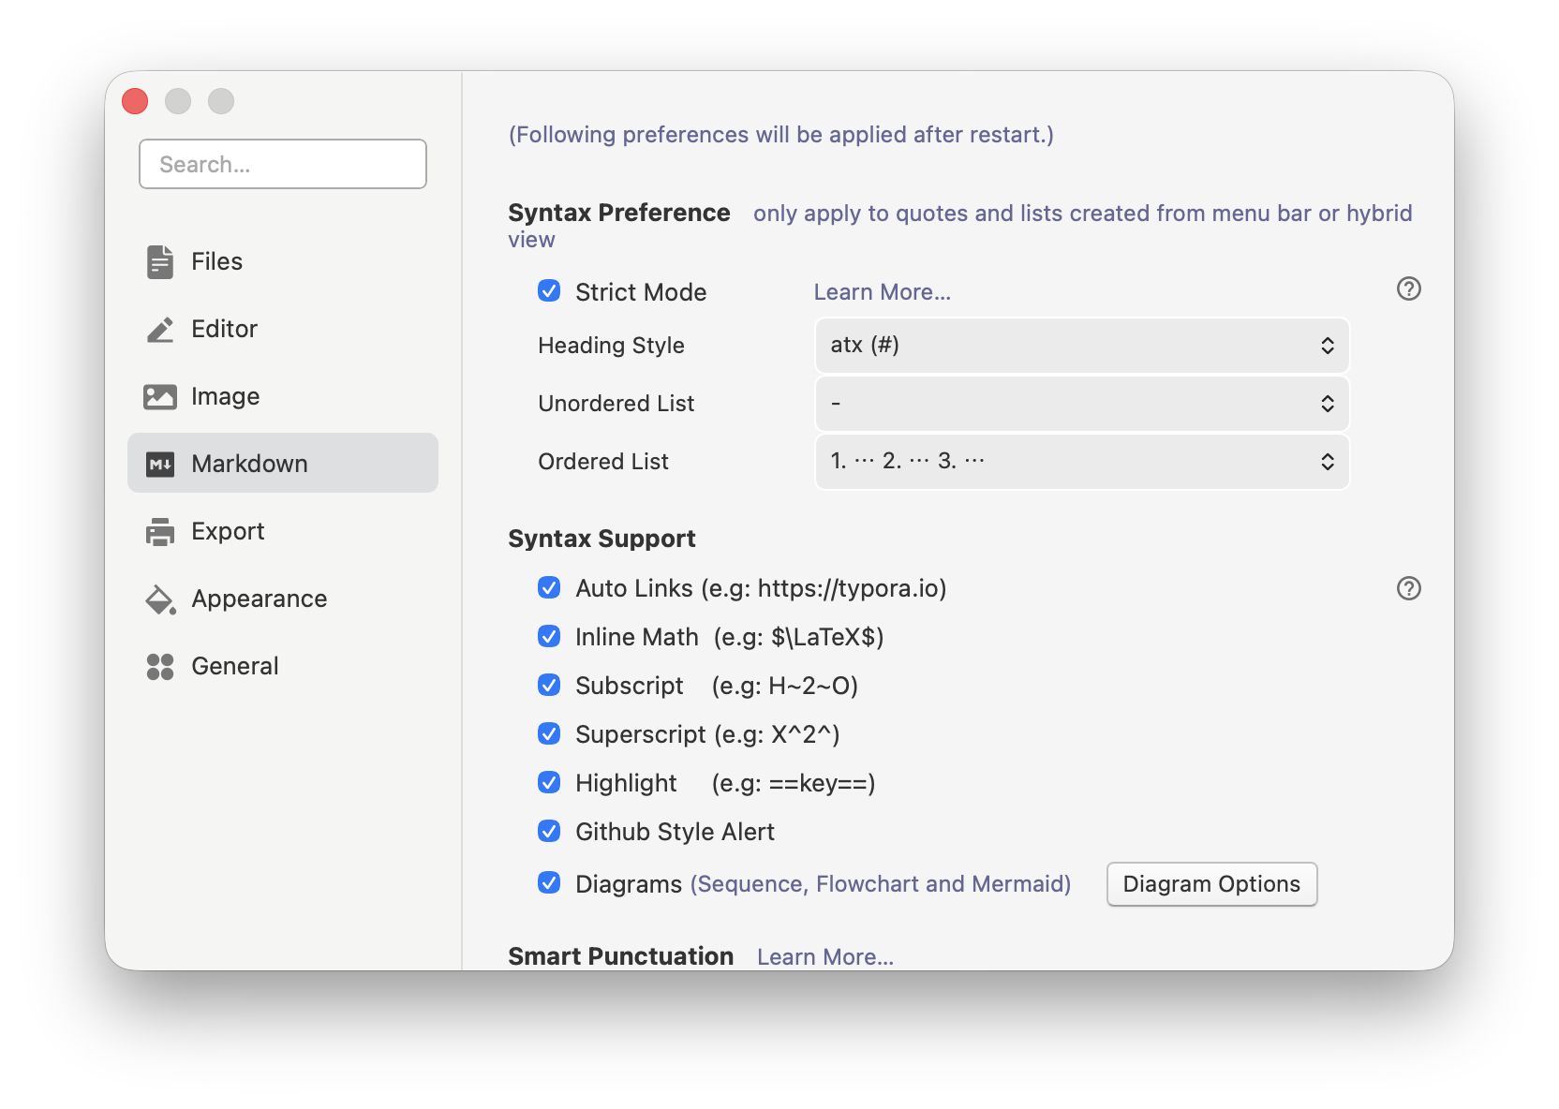1559x1109 pixels.
Task: Click inside the Search field
Action: 282,164
